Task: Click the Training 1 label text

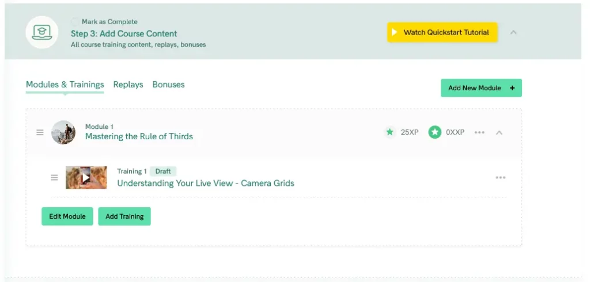Action: (132, 172)
